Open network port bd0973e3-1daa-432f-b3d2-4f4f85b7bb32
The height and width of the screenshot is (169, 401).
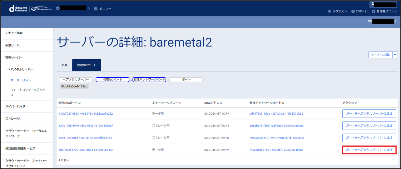pyautogui.click(x=276, y=114)
